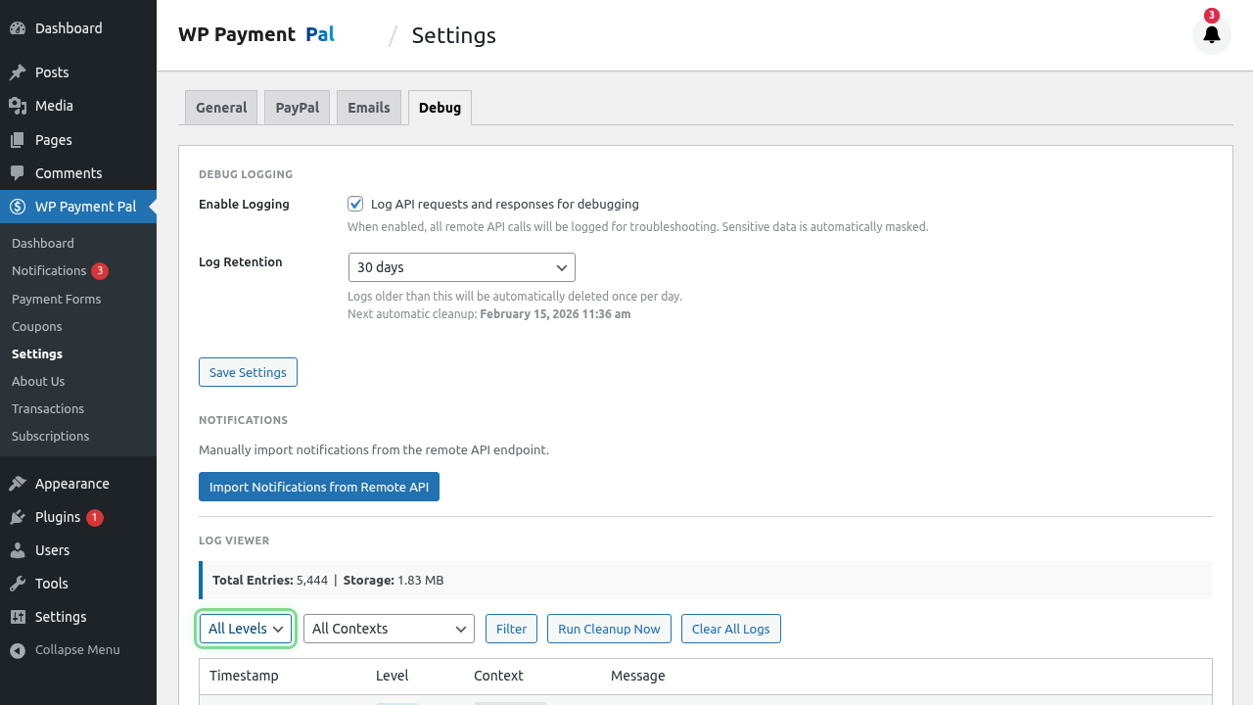Switch to the PayPal tab

296,107
